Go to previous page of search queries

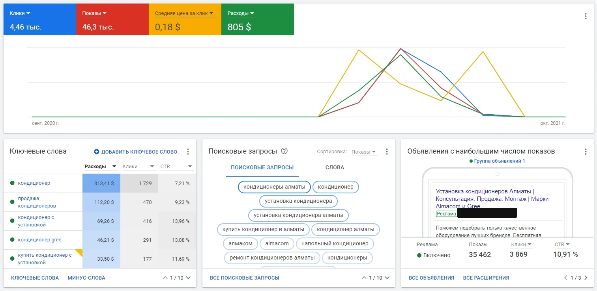[364, 278]
